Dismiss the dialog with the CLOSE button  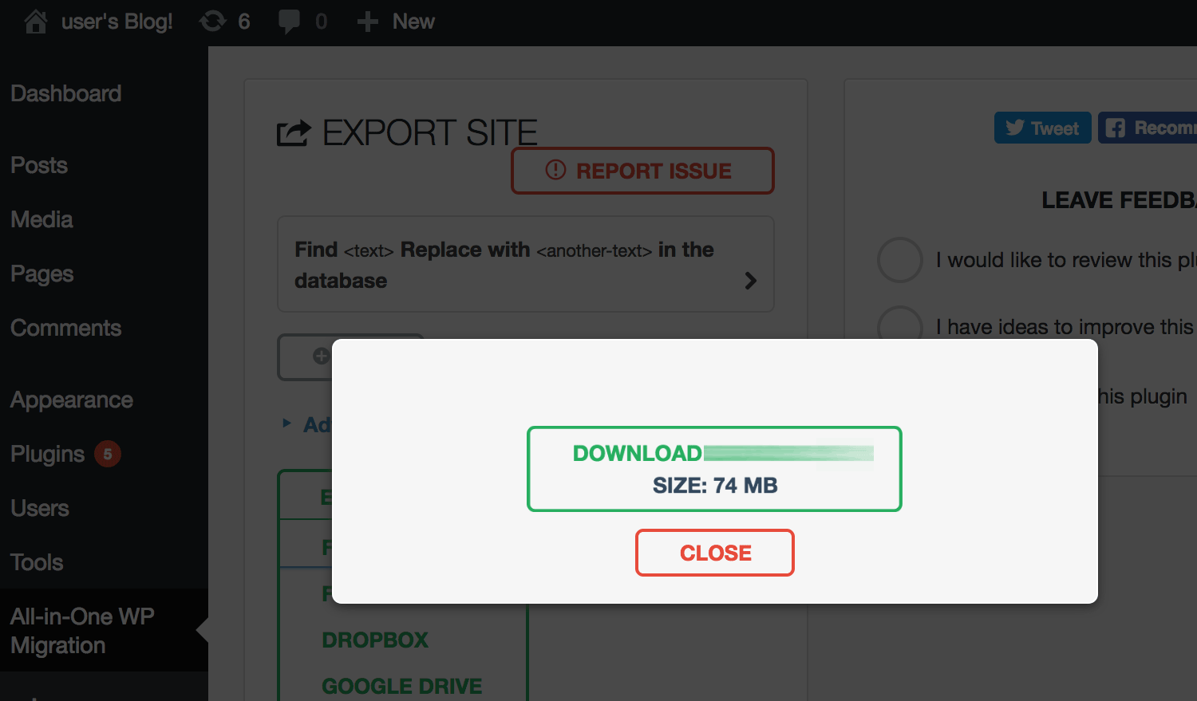[714, 552]
